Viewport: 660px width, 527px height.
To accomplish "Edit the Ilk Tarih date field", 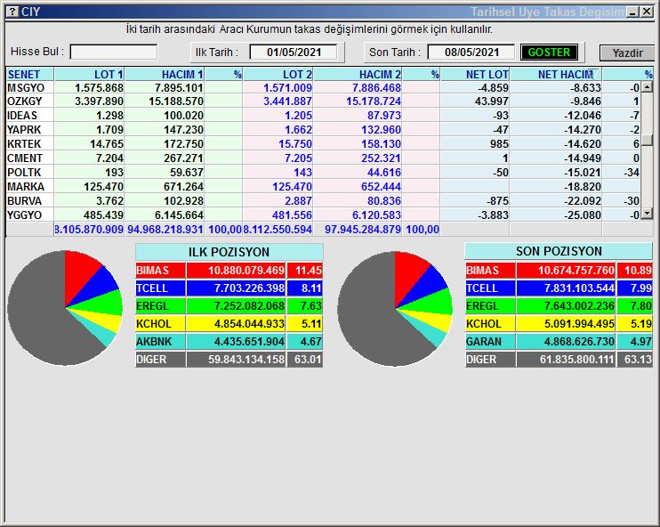I will (x=292, y=53).
